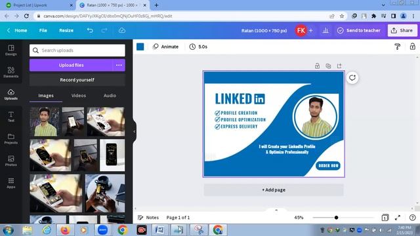This screenshot has width=420, height=236.
Task: Change the 5.0s page duration
Action: 198,47
